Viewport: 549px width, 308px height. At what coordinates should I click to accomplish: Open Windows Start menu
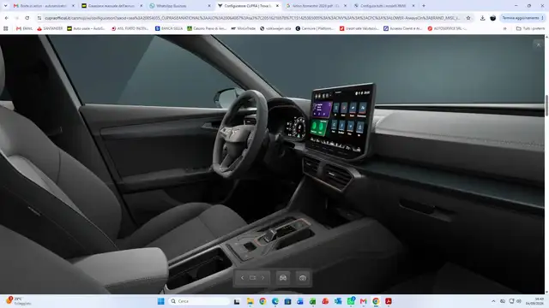point(160,301)
